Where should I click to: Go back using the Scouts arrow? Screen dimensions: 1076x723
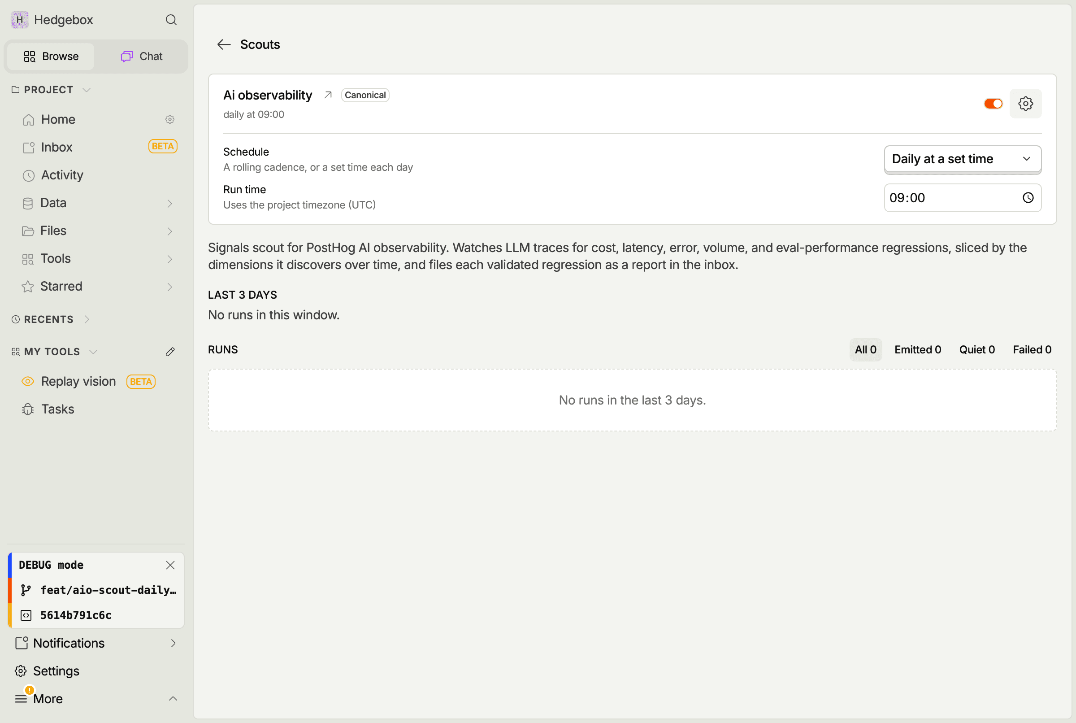tap(224, 44)
